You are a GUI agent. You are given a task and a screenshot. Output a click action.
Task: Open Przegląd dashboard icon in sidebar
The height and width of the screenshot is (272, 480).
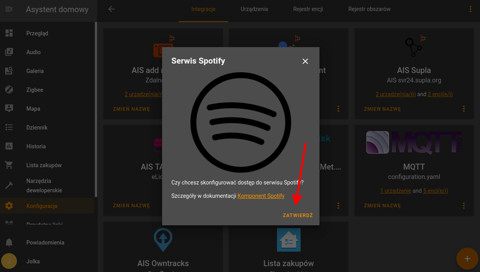[x=9, y=33]
